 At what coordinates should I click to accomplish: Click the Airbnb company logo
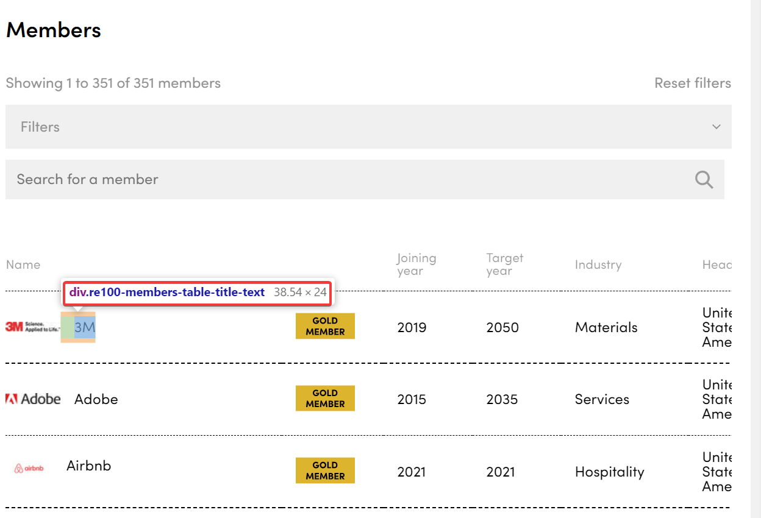tap(29, 469)
